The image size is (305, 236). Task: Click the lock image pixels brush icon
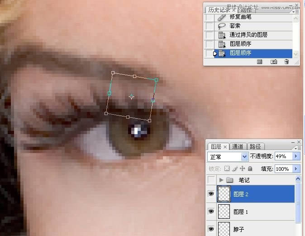[x=234, y=169]
